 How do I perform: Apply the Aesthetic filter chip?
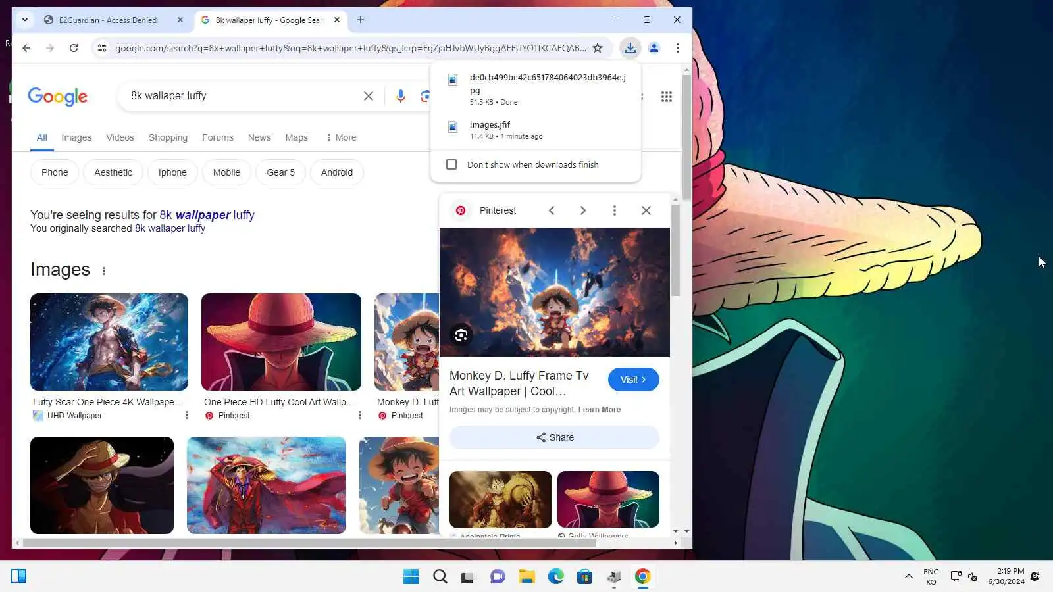(113, 172)
